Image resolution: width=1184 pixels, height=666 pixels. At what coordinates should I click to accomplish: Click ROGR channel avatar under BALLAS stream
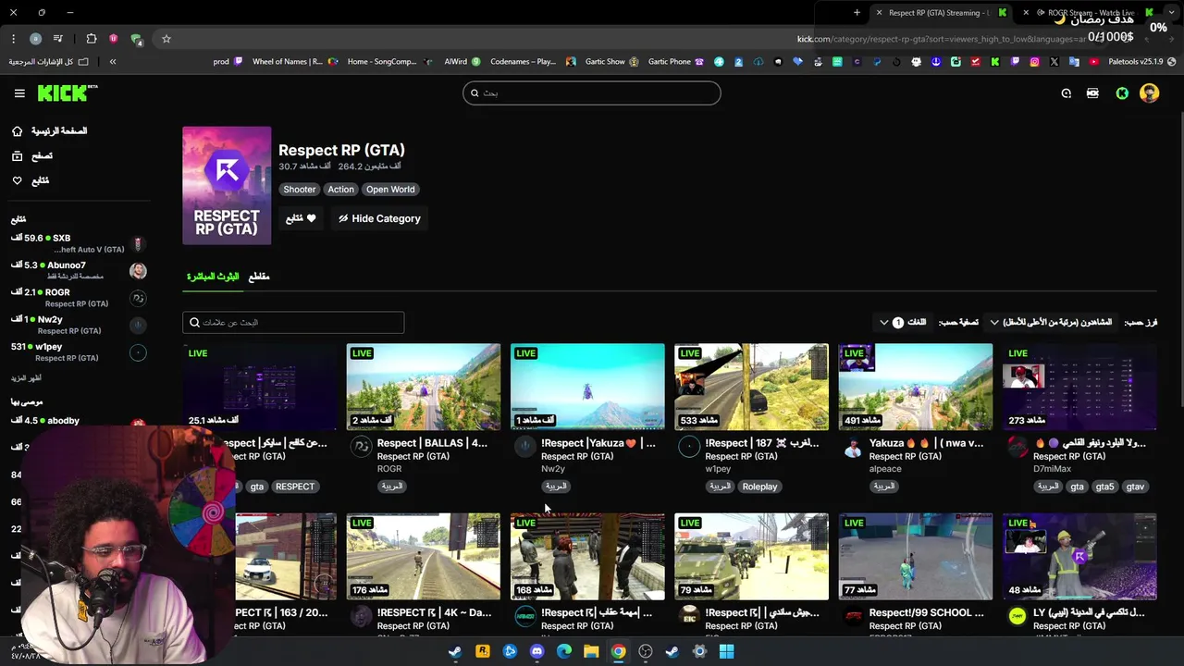click(362, 447)
